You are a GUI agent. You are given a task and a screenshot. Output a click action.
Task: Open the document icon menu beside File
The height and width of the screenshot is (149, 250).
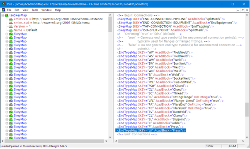(x=3, y=10)
